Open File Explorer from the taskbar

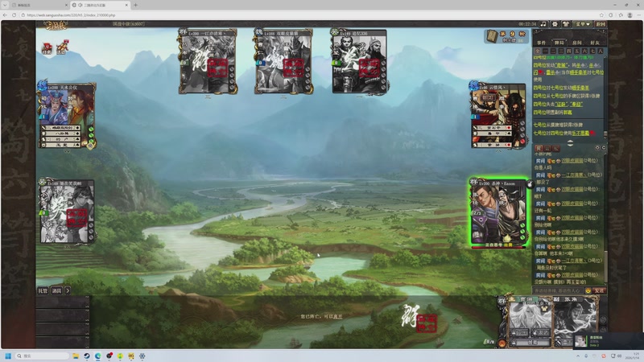(76, 356)
